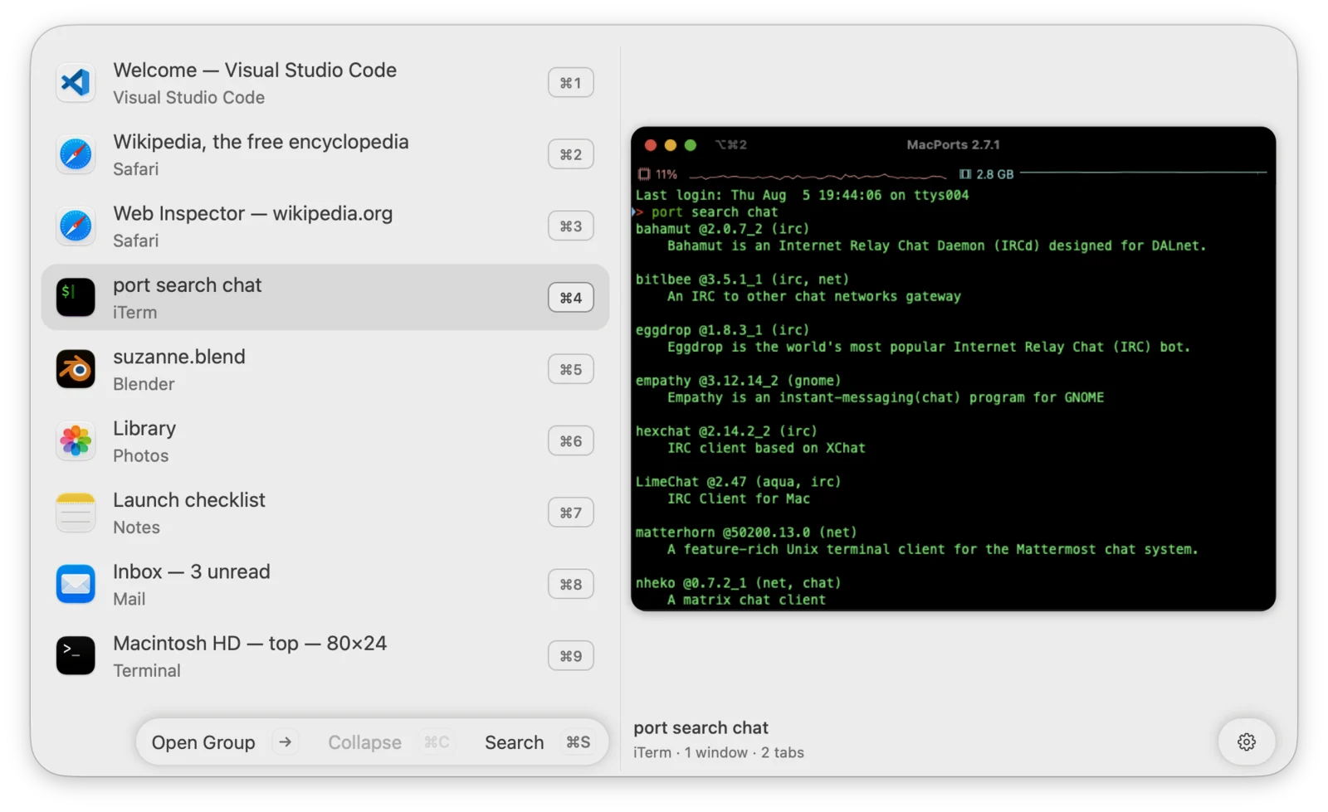The height and width of the screenshot is (812, 1328).
Task: Click the iTerm · 1 window · 2 tabs caption
Action: pos(719,752)
